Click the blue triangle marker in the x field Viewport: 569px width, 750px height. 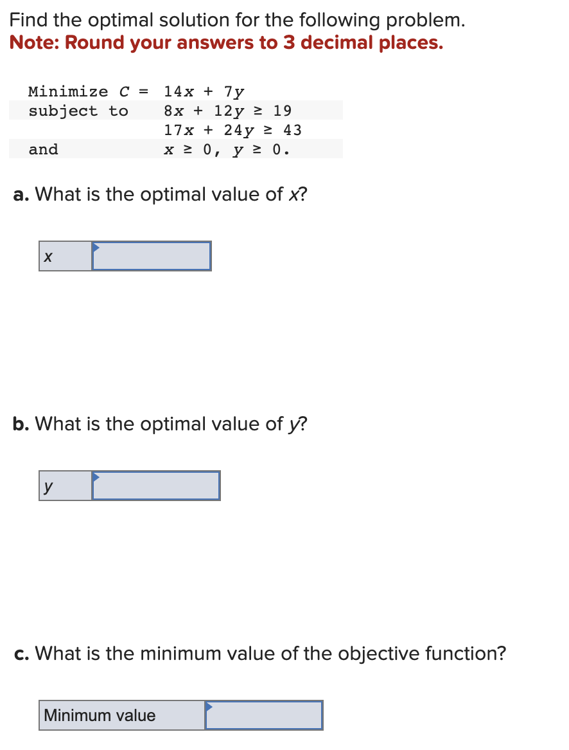click(95, 246)
